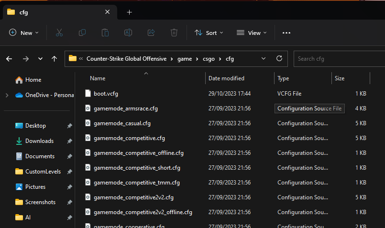Open Home in the navigation pane
The height and width of the screenshot is (228, 385).
point(33,80)
